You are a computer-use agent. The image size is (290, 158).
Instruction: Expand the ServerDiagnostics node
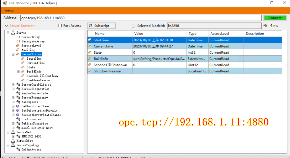pyautogui.click(x=13, y=89)
